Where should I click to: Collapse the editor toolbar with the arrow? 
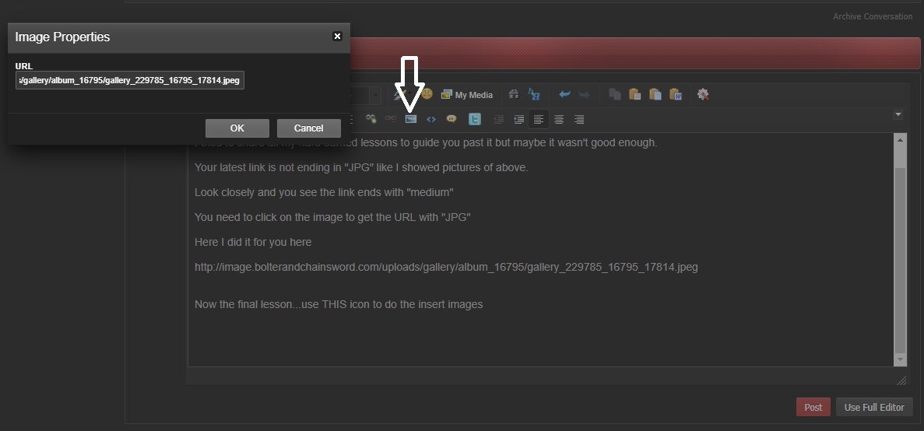[x=898, y=114]
